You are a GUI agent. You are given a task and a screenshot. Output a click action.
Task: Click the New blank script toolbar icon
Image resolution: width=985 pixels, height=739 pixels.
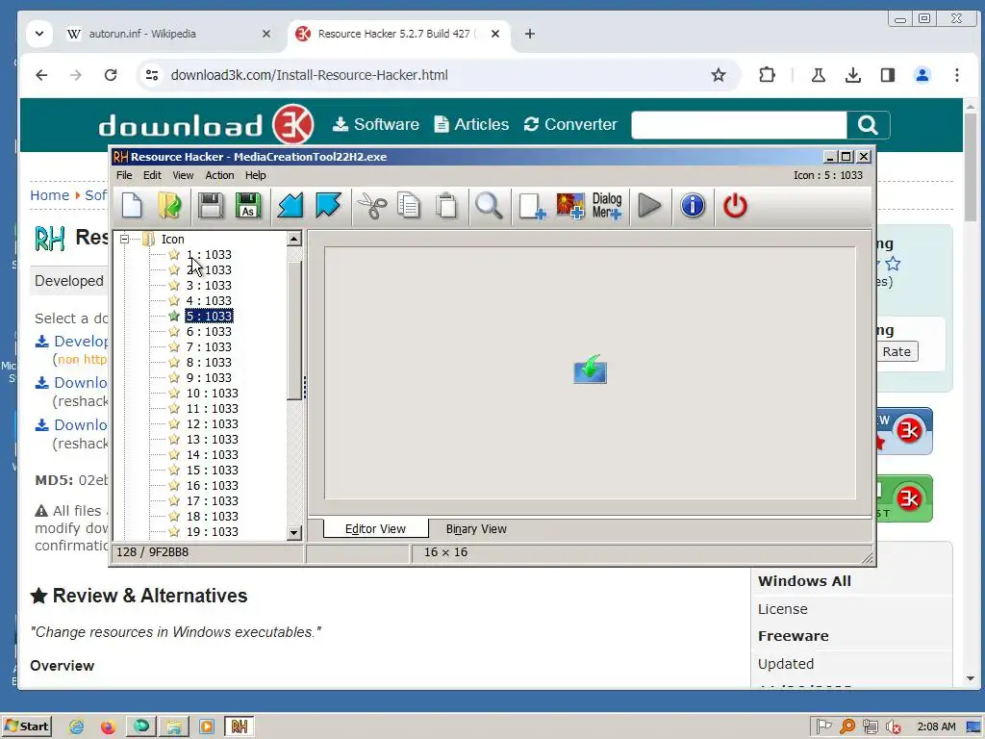coord(132,206)
